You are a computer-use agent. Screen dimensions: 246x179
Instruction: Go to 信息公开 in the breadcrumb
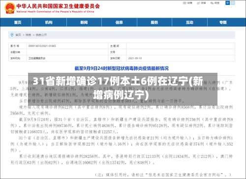(x=41, y=35)
